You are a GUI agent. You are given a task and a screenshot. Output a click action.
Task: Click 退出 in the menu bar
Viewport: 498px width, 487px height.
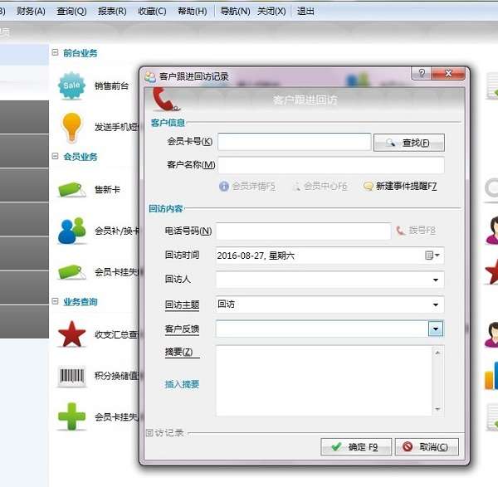click(305, 12)
